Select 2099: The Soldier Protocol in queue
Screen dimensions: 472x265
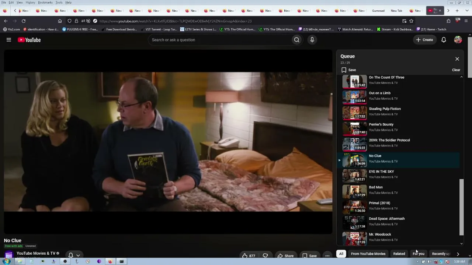tap(398, 144)
